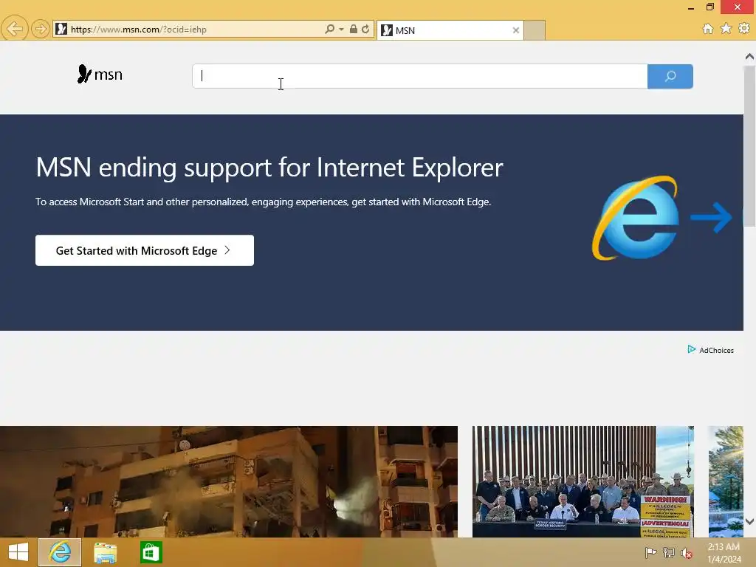
Task: Open Favorites star icon
Action: (x=726, y=29)
